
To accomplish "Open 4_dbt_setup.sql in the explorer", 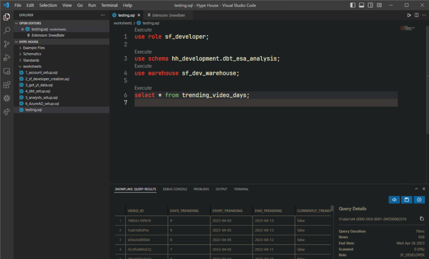I will coord(38,91).
